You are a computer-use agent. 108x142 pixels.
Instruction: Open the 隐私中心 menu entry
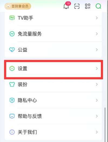(53, 100)
